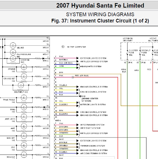
Task: Click the "I/P-K" connector label
Action: [130, 63]
